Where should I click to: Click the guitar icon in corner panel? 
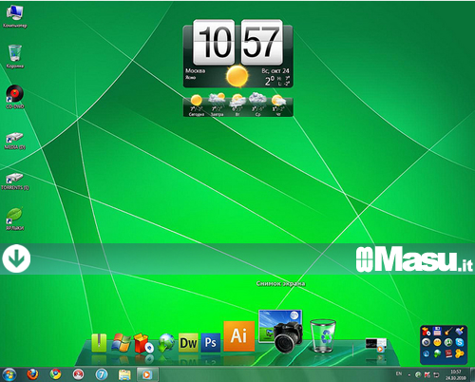[x=448, y=332]
